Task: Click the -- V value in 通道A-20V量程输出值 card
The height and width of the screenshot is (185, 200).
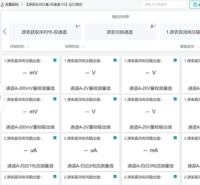Action: point(151,112)
